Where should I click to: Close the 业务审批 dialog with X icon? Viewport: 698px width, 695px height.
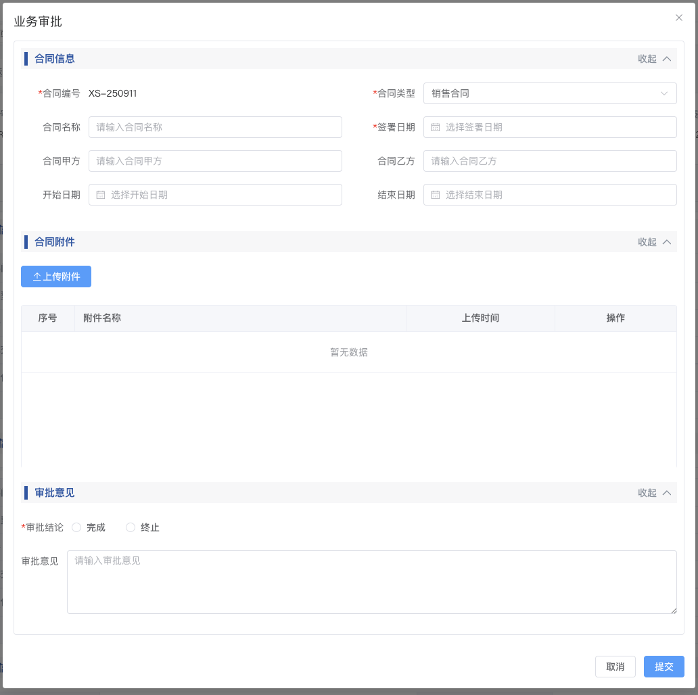click(679, 18)
